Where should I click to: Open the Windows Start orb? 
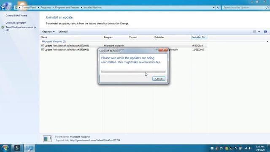5,148
